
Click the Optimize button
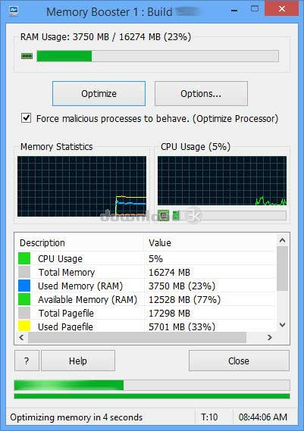pyautogui.click(x=99, y=93)
